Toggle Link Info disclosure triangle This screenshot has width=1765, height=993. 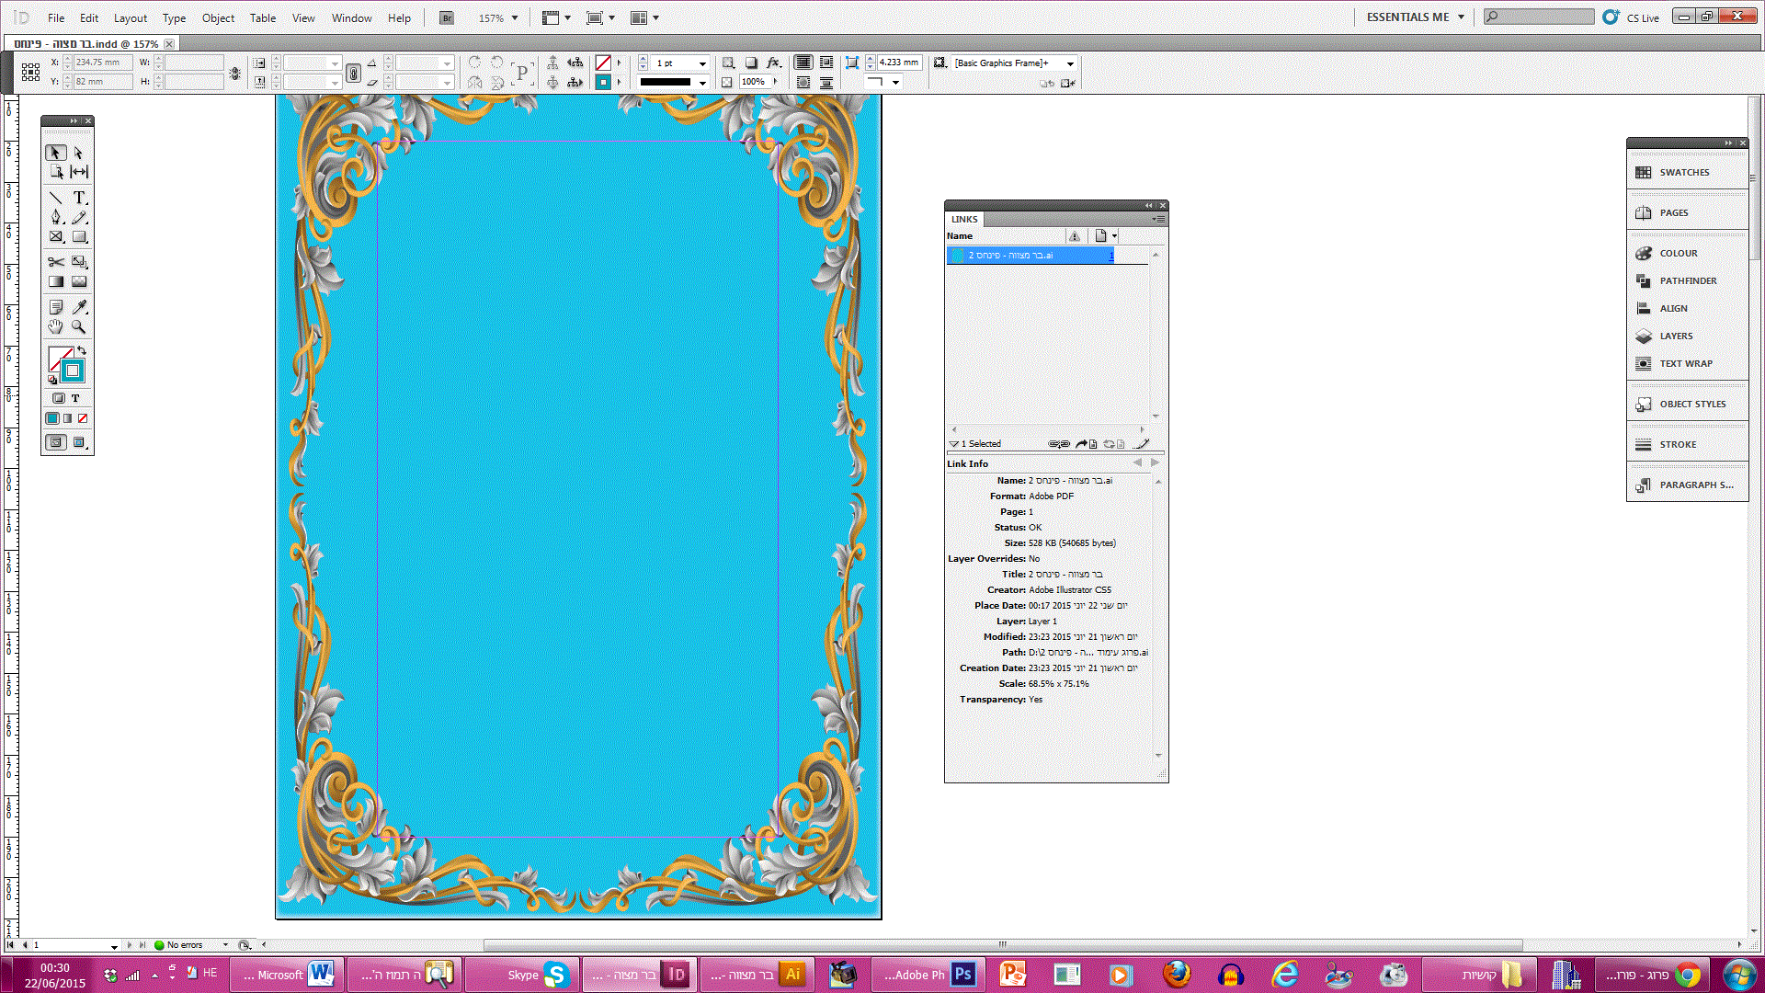[x=953, y=444]
